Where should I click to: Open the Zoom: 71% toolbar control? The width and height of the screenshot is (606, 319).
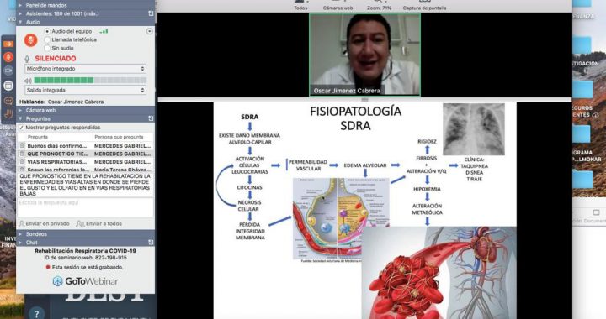[x=379, y=5]
